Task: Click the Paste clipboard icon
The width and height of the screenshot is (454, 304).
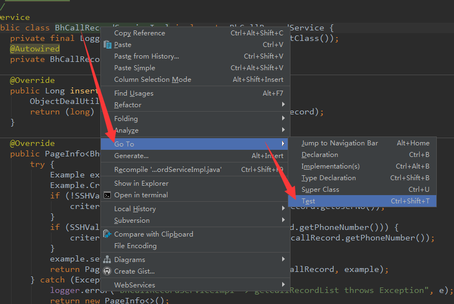Action: click(107, 45)
